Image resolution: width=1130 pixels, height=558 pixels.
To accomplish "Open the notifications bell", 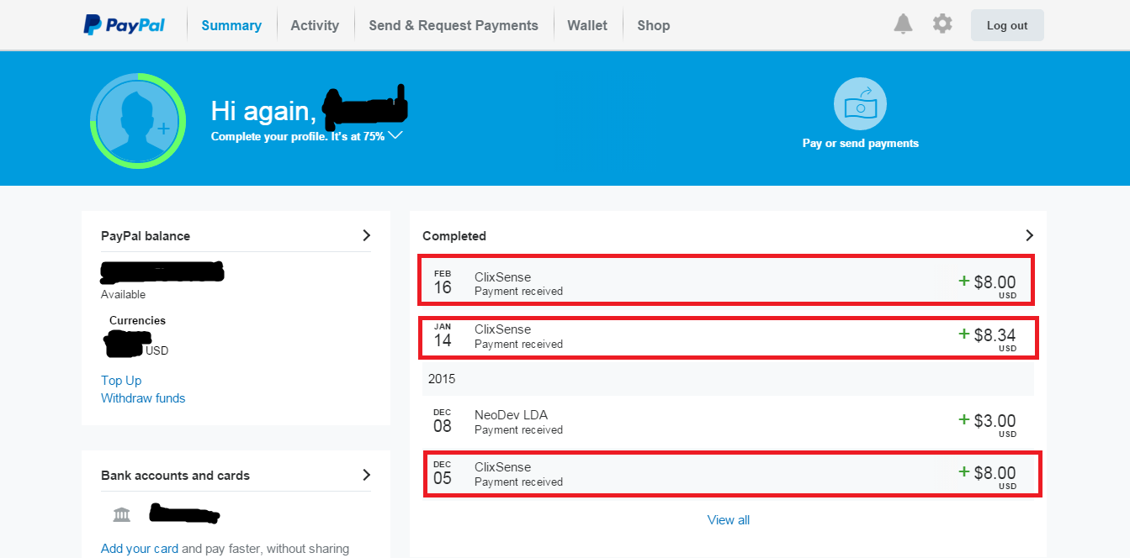I will pyautogui.click(x=903, y=24).
